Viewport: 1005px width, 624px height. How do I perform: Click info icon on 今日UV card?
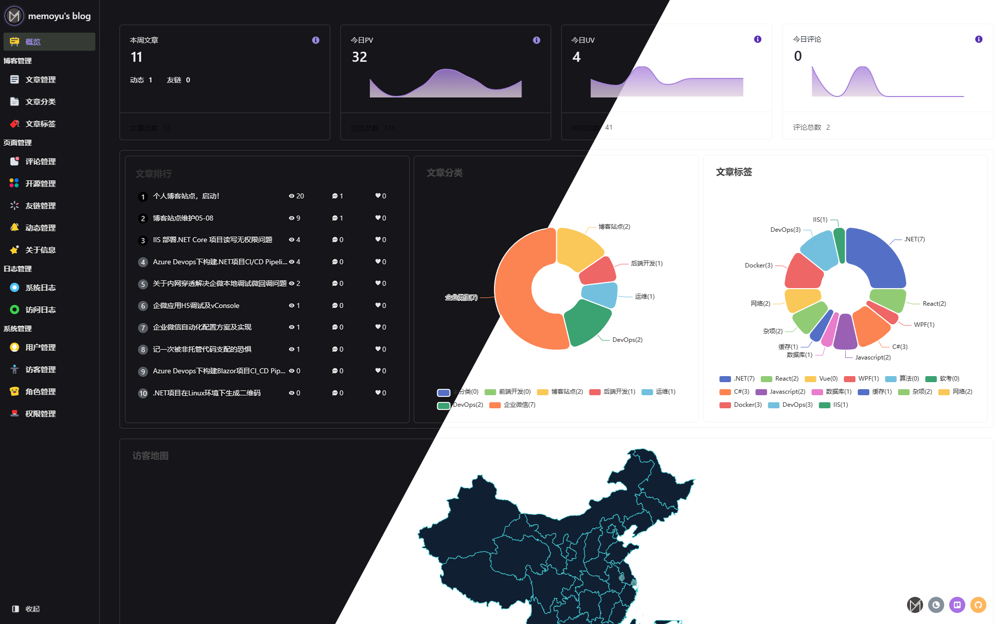pyautogui.click(x=757, y=39)
